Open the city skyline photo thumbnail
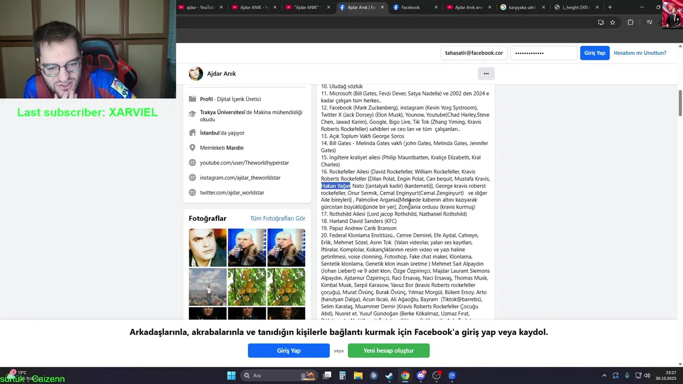Viewport: 683px width, 384px height. point(208,287)
